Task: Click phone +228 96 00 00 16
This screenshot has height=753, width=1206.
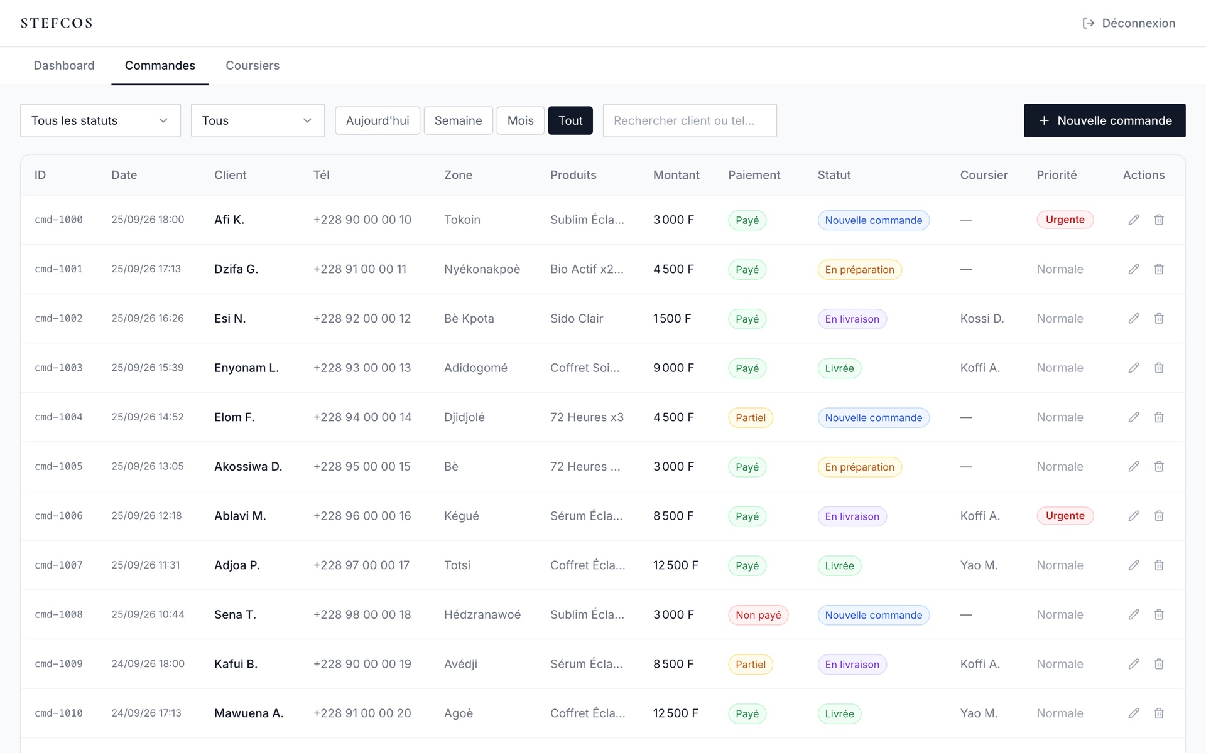Action: 362,516
